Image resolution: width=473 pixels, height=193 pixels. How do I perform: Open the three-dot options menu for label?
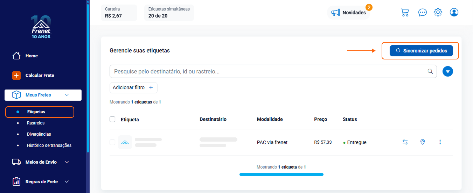tap(440, 142)
